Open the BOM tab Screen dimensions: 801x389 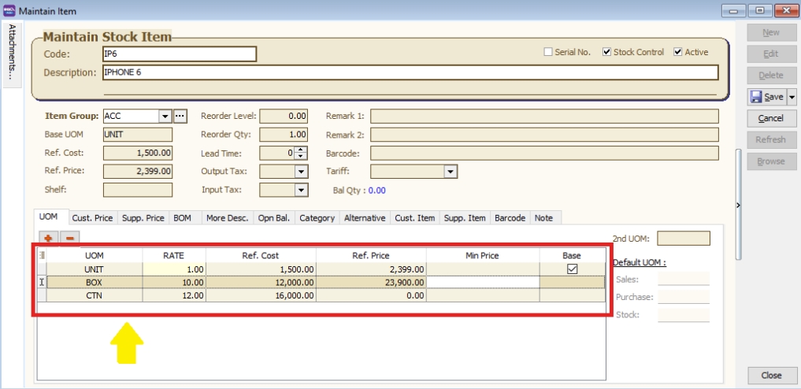182,218
